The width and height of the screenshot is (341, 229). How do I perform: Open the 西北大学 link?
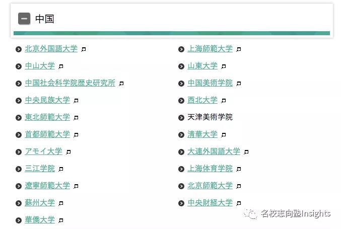click(x=202, y=100)
